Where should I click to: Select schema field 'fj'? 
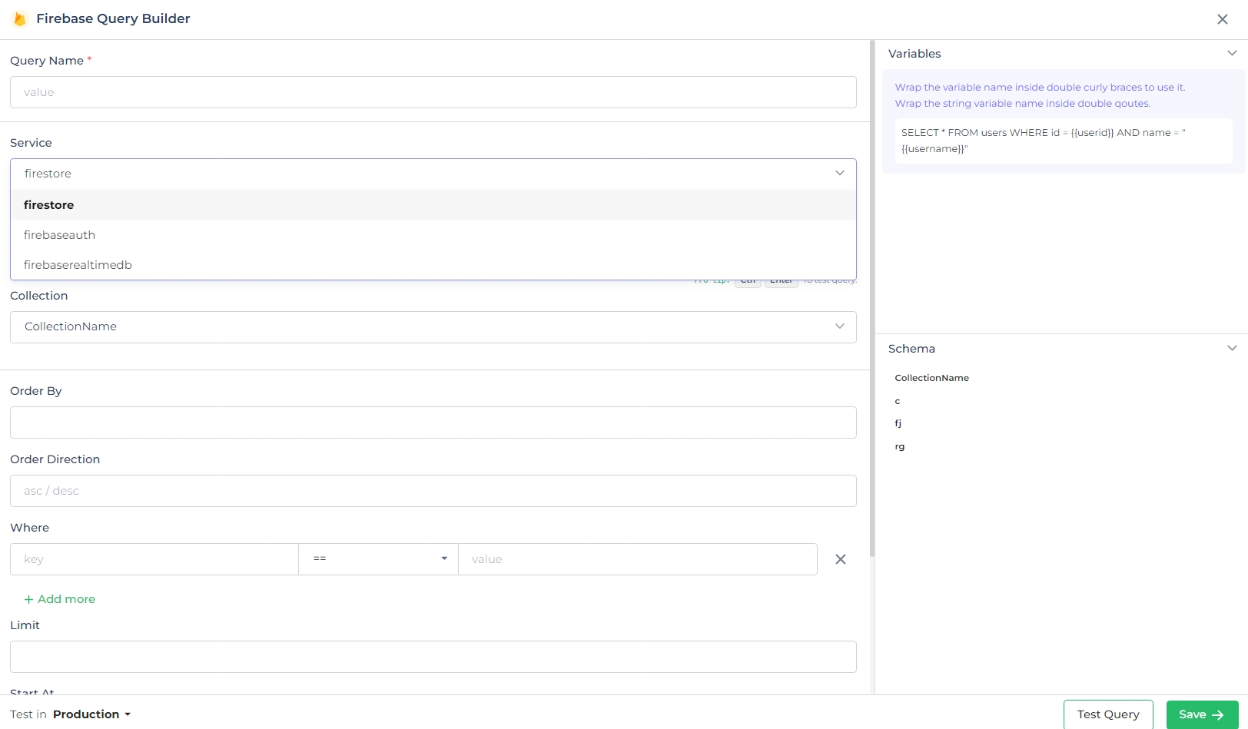pyautogui.click(x=898, y=423)
